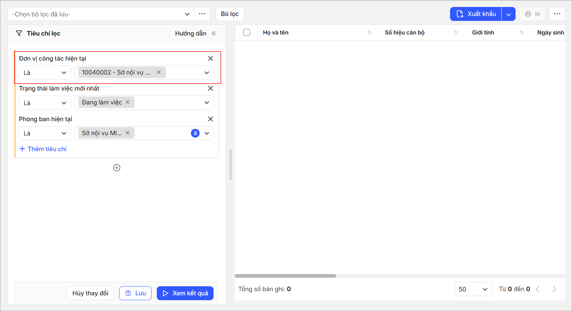Sort by 'Số hiệu cán bộ' column

click(x=456, y=33)
